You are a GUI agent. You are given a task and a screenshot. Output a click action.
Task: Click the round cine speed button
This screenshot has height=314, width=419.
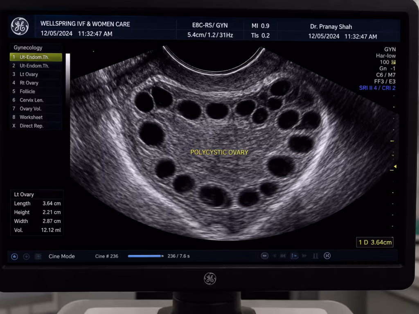coord(265,256)
